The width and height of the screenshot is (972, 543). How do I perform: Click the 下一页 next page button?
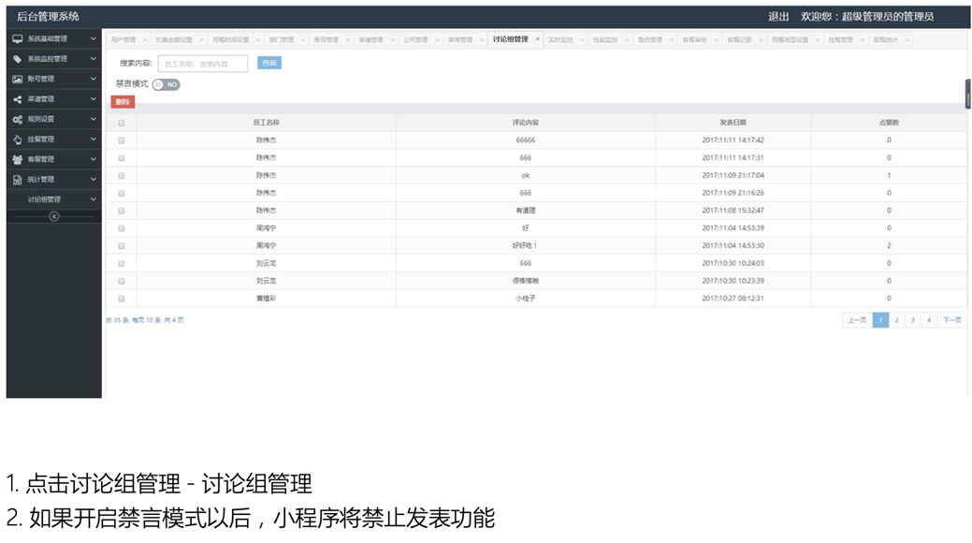tap(952, 320)
